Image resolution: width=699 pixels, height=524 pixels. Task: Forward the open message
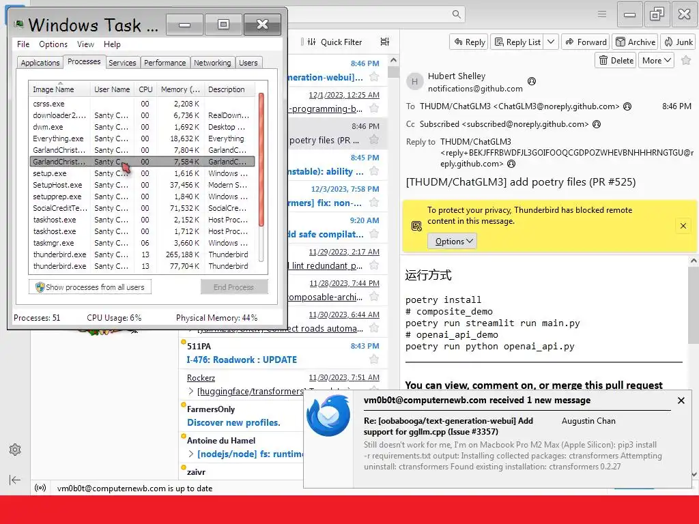[586, 42]
